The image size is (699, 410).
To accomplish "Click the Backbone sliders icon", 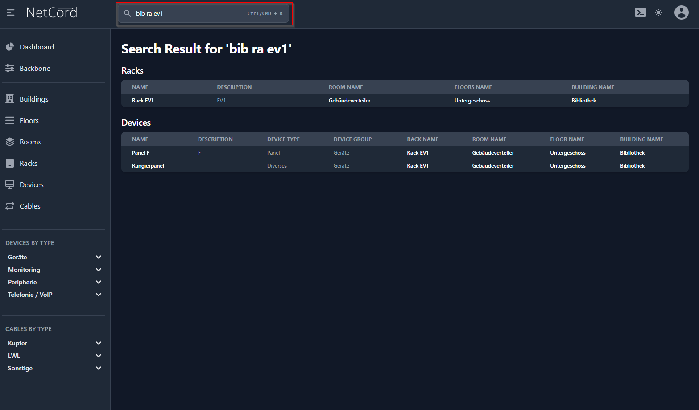I will [x=10, y=69].
